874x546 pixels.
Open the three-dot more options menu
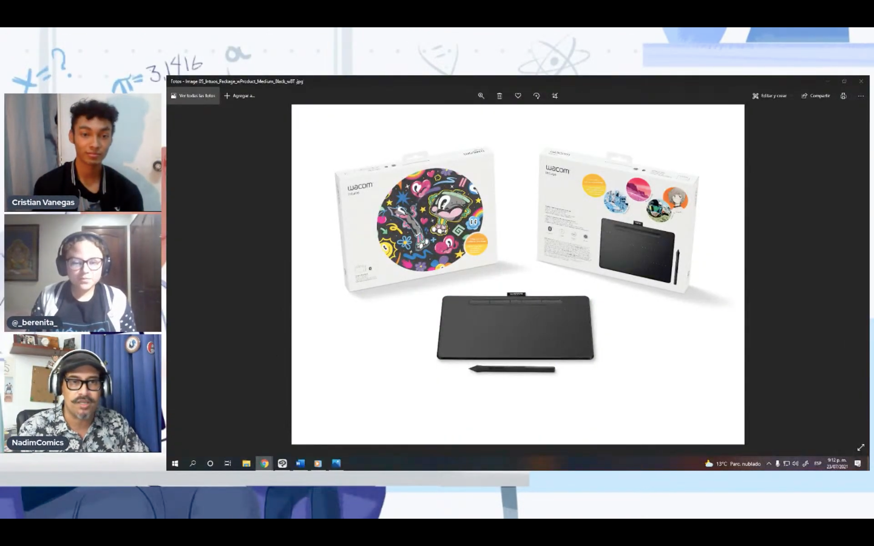pos(861,96)
